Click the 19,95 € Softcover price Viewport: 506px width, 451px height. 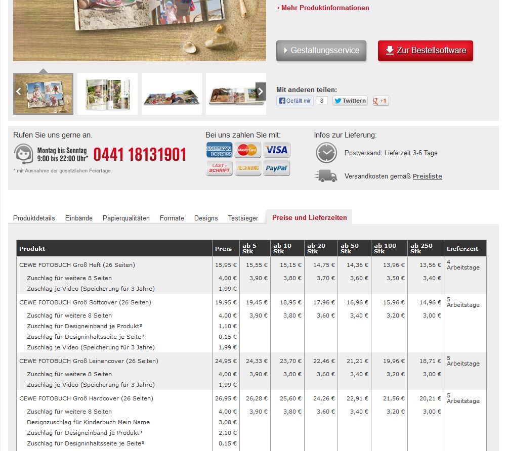pos(226,302)
